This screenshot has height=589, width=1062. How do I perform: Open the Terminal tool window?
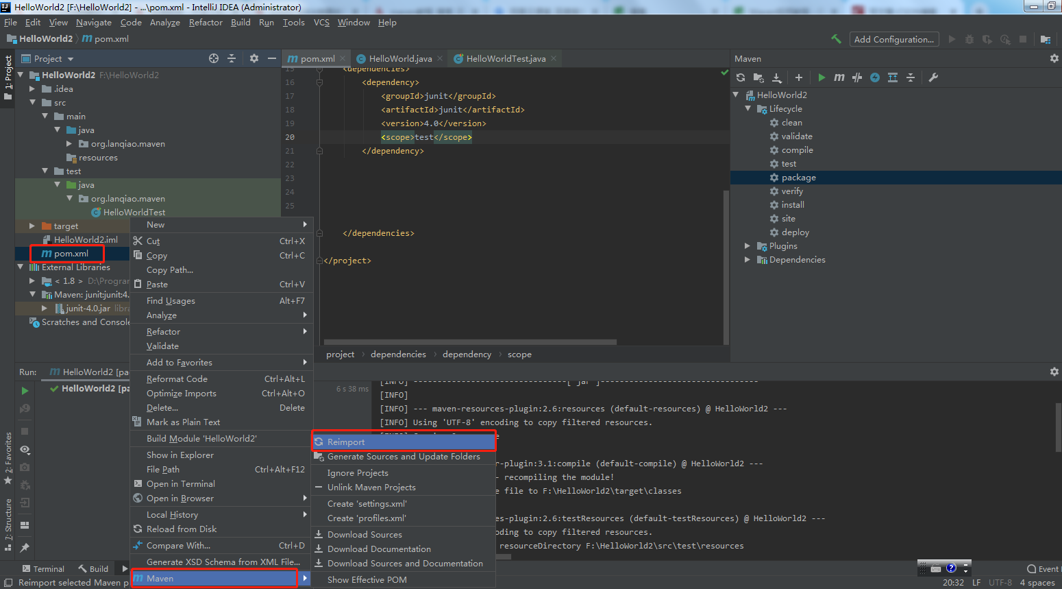43,568
